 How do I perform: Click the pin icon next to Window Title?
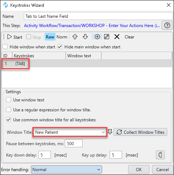click(x=110, y=132)
